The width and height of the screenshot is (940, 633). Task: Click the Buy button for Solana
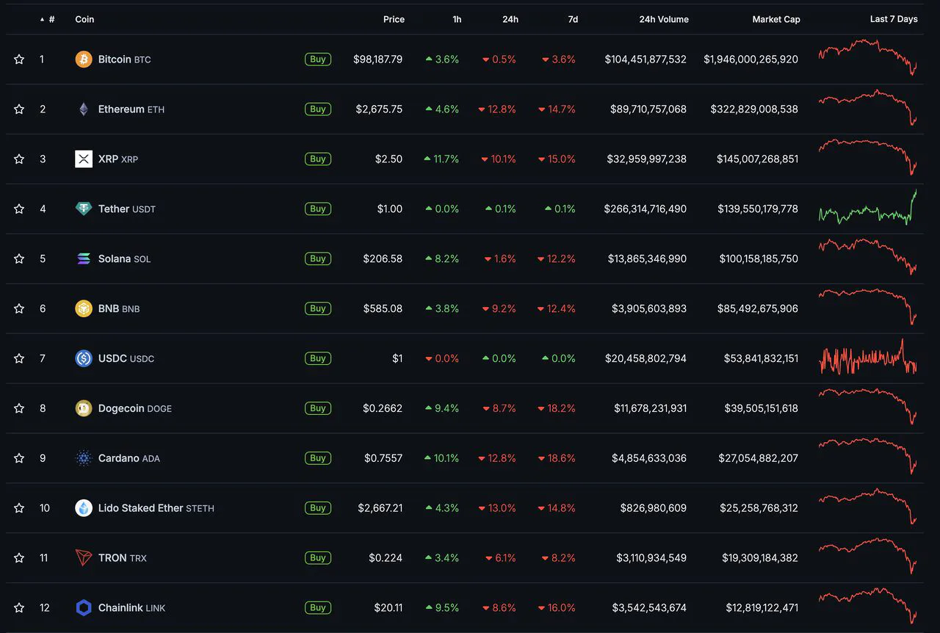[318, 258]
